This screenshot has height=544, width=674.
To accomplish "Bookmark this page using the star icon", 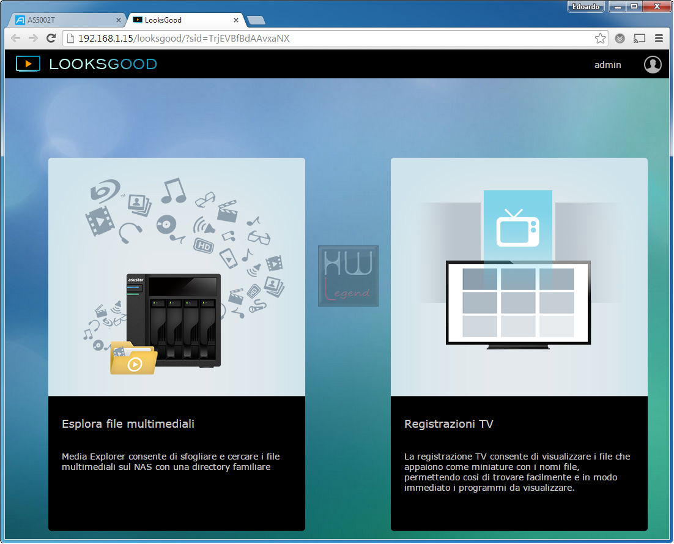I will [600, 39].
